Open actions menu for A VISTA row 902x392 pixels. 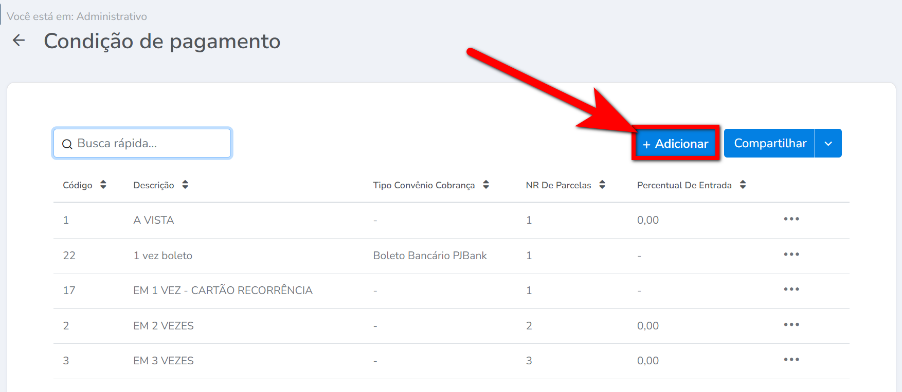791,219
